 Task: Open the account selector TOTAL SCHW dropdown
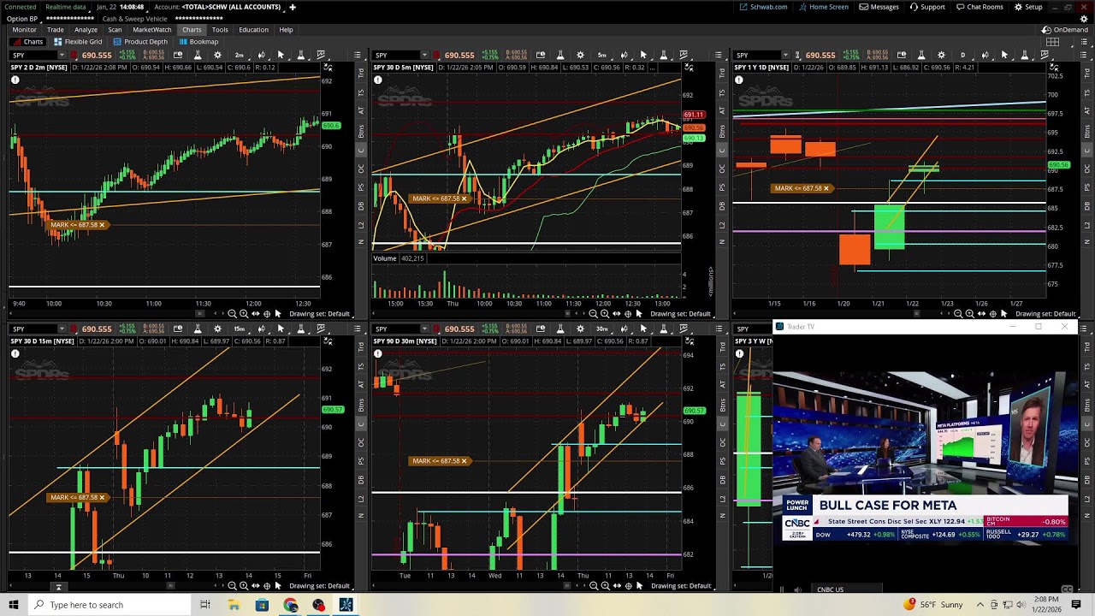pyautogui.click(x=232, y=7)
